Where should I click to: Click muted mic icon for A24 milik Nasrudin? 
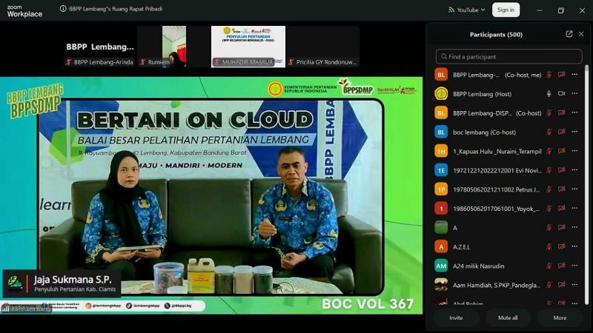[549, 266]
